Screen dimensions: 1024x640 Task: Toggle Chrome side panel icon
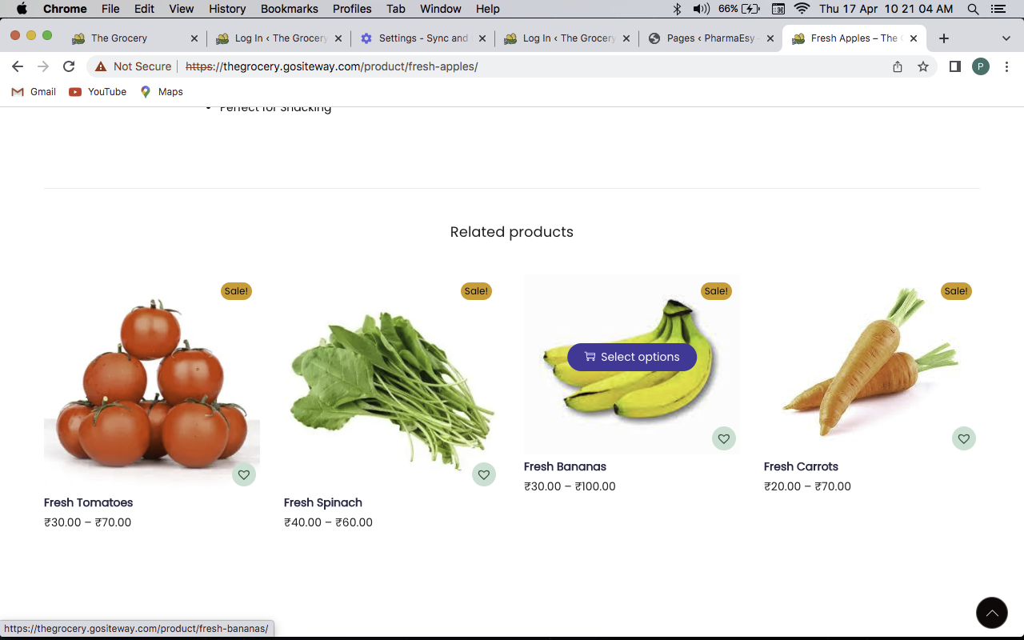pyautogui.click(x=954, y=66)
